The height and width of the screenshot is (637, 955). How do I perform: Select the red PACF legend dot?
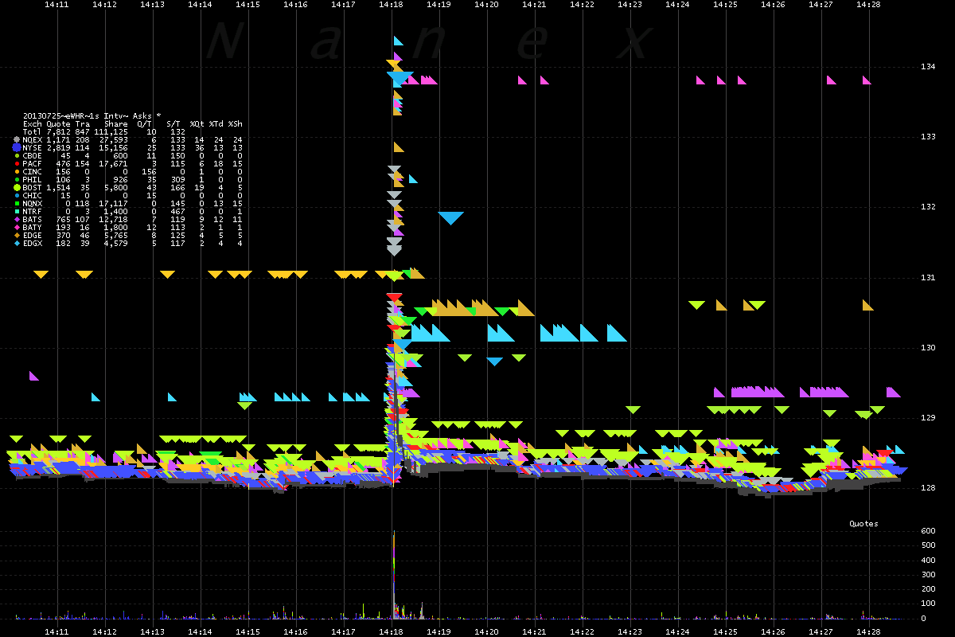(17, 163)
